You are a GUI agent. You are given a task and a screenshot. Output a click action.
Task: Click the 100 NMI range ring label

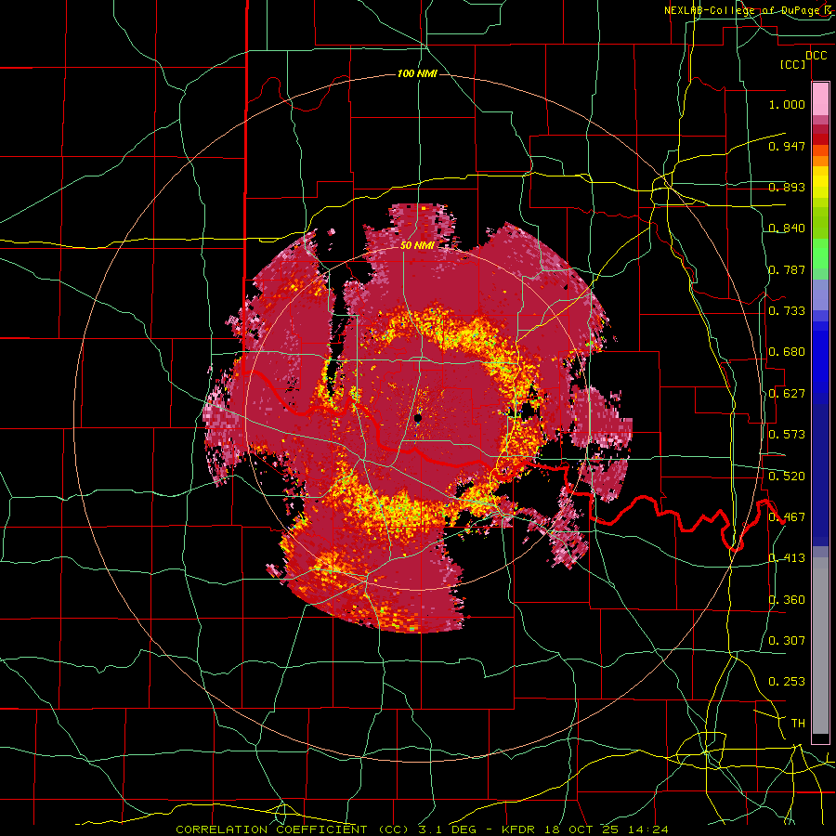(x=417, y=73)
